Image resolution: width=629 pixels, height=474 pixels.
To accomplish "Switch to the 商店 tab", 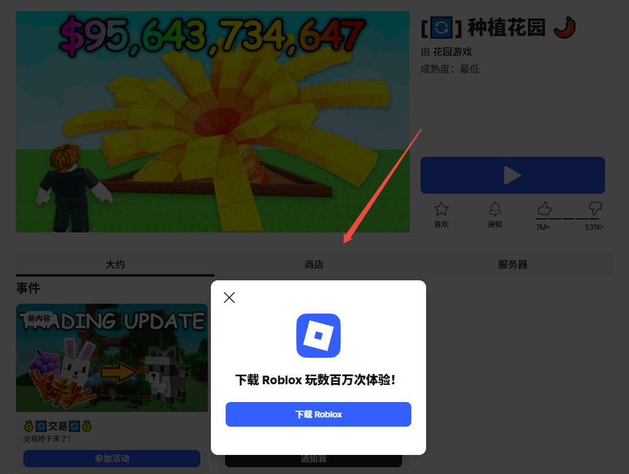I will point(314,264).
